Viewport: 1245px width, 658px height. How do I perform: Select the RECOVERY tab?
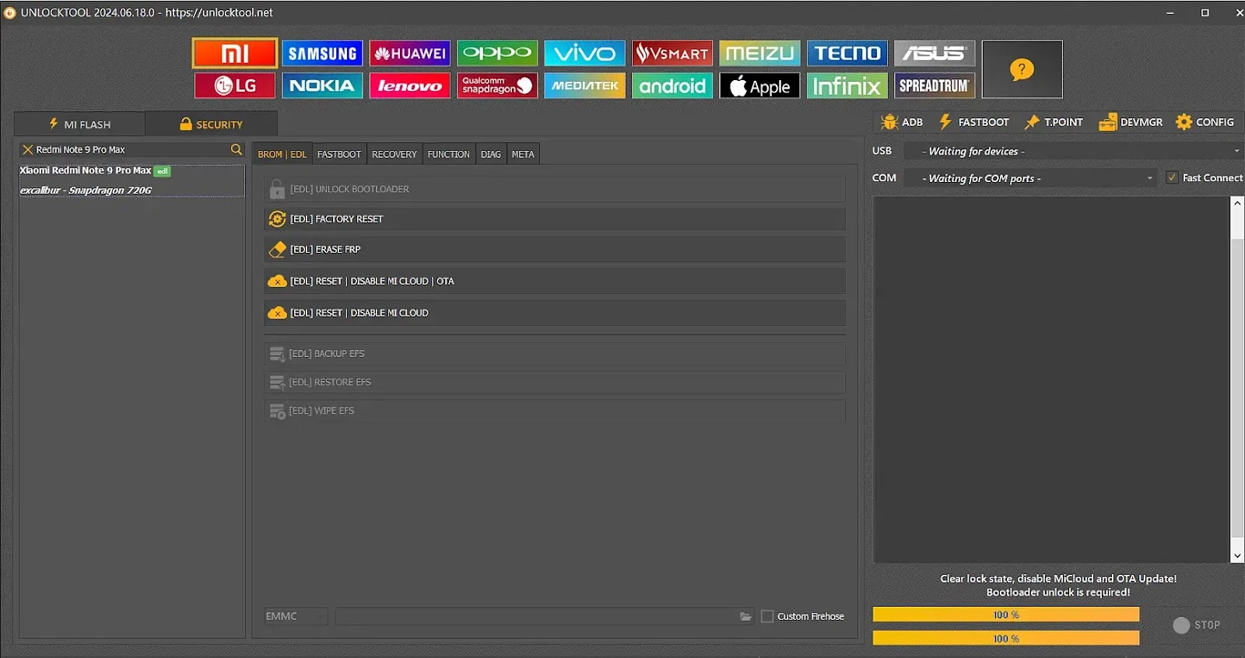[x=395, y=154]
